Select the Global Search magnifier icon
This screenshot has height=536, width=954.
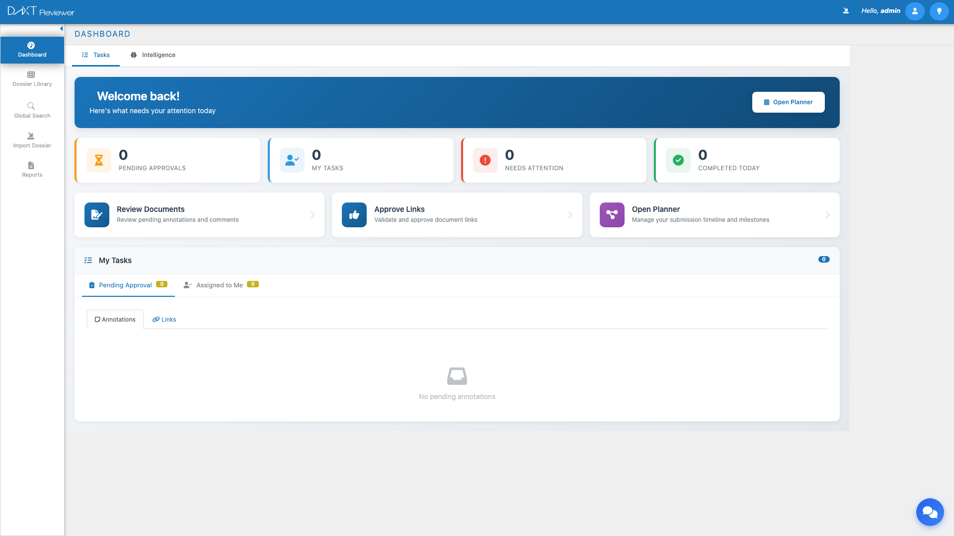pyautogui.click(x=31, y=106)
